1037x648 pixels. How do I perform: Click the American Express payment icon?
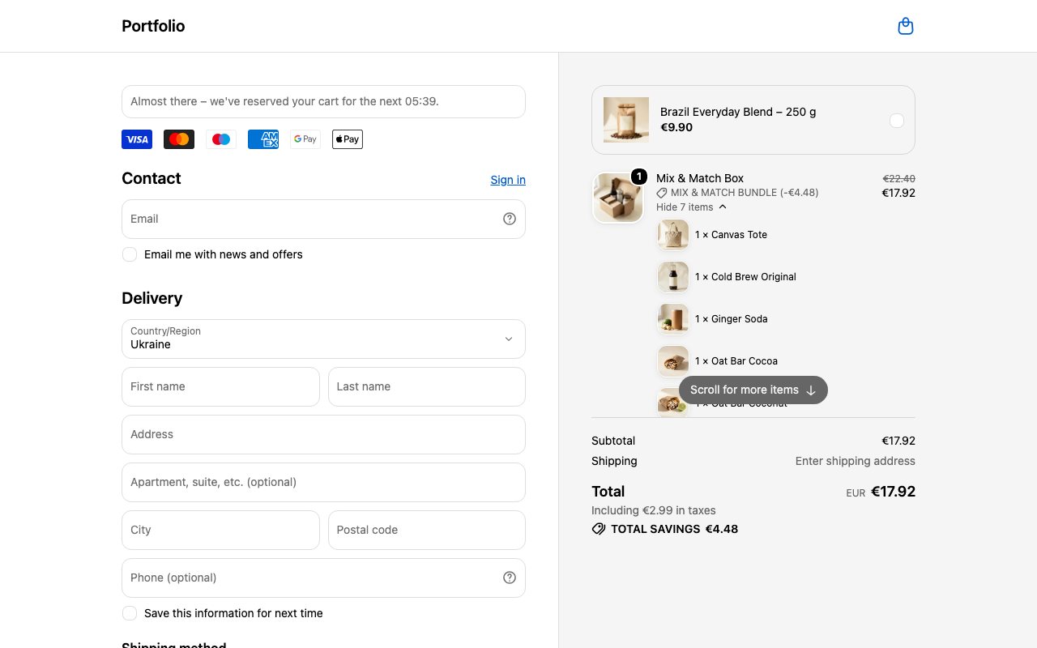click(x=263, y=139)
